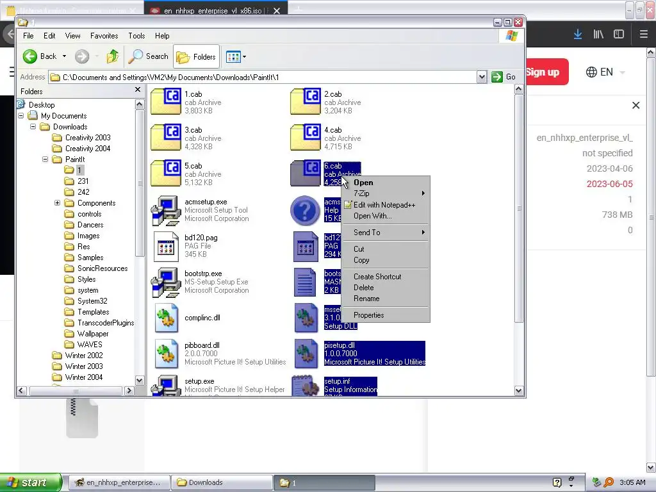
Task: Select the pibboard.dll icon
Action: [x=166, y=354]
